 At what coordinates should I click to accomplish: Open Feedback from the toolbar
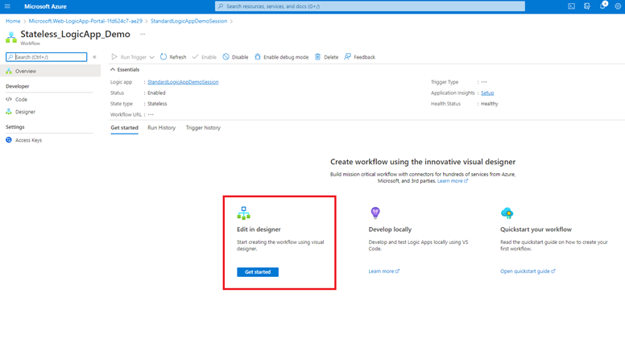(359, 57)
